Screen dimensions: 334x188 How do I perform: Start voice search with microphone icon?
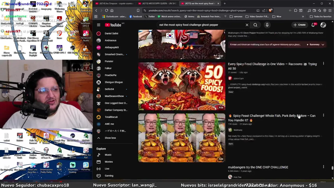(267, 25)
